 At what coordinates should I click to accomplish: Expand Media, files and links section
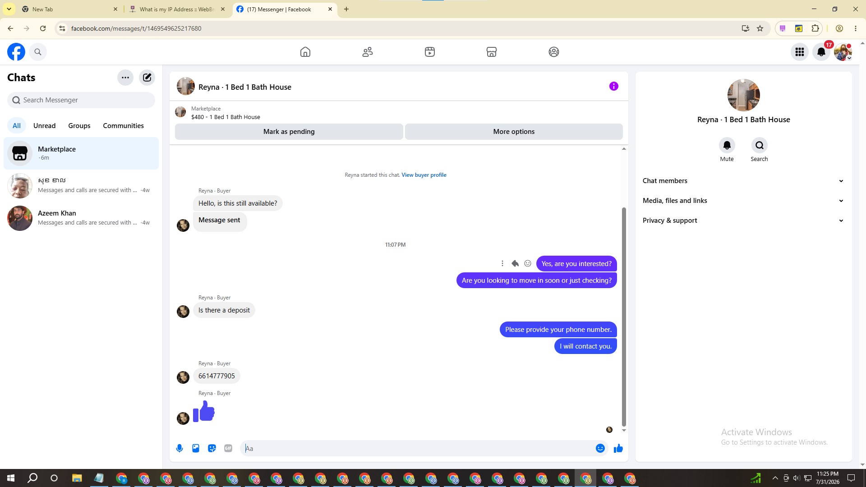click(x=743, y=201)
